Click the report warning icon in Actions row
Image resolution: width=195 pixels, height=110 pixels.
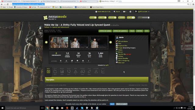point(66,61)
